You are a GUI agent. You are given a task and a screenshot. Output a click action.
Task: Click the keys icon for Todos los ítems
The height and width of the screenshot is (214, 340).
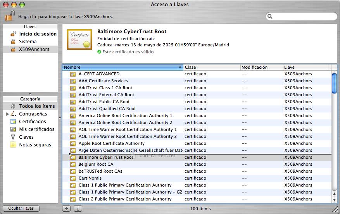coord(13,106)
